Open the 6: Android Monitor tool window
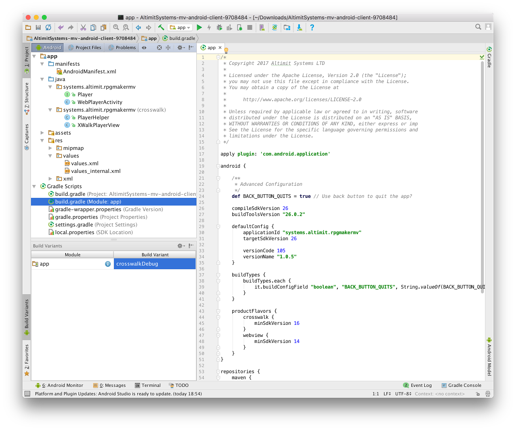 pyautogui.click(x=59, y=385)
